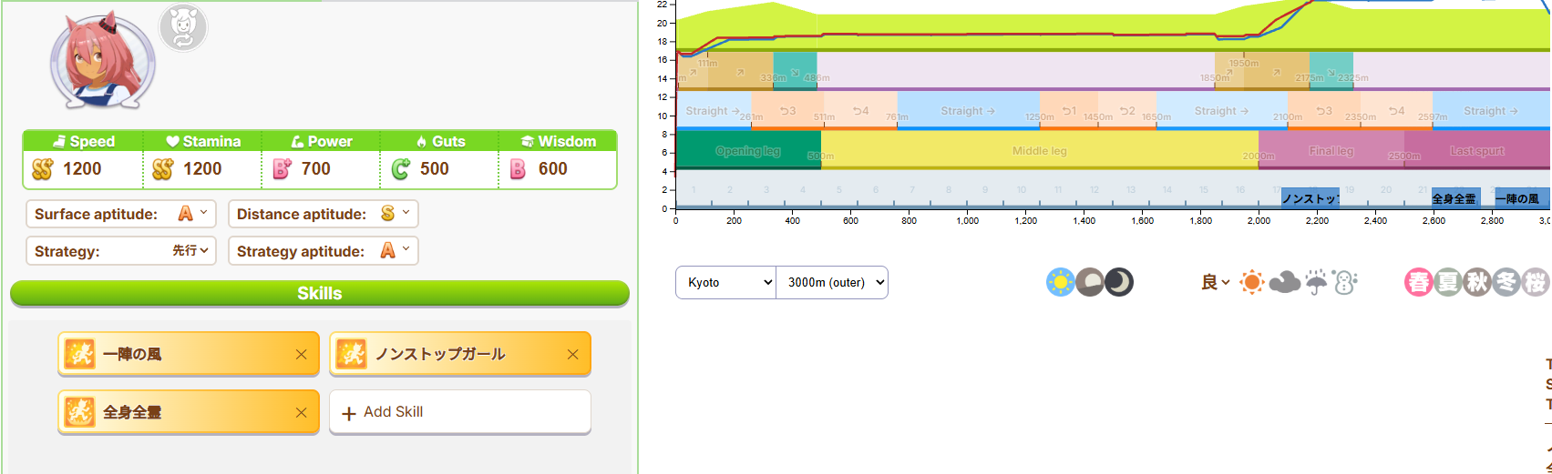The height and width of the screenshot is (474, 1552).
Task: Select spring 春 season icon
Action: pos(1419,282)
